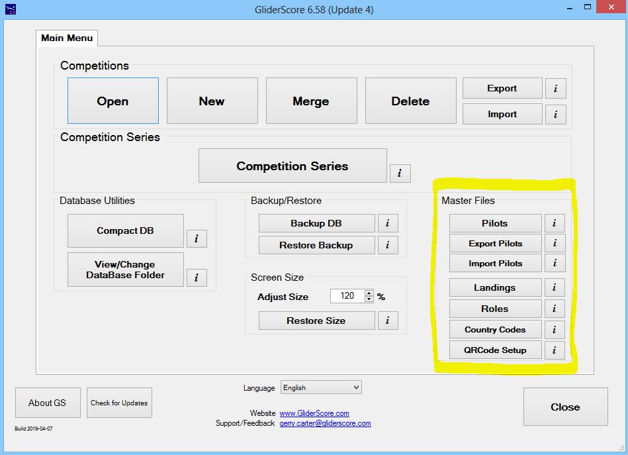Viewport: 628px width, 455px height.
Task: Click the Restore Size button
Action: point(316,321)
